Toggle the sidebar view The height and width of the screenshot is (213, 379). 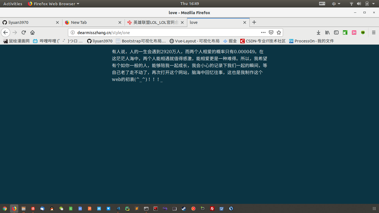[x=336, y=32]
